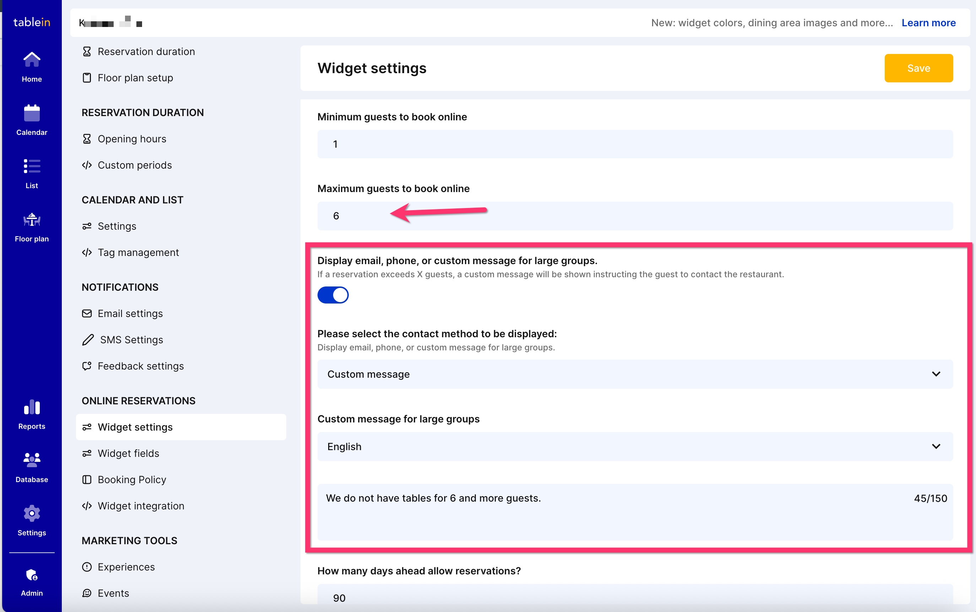Follow the Learn more link
Image resolution: width=976 pixels, height=612 pixels.
(929, 23)
